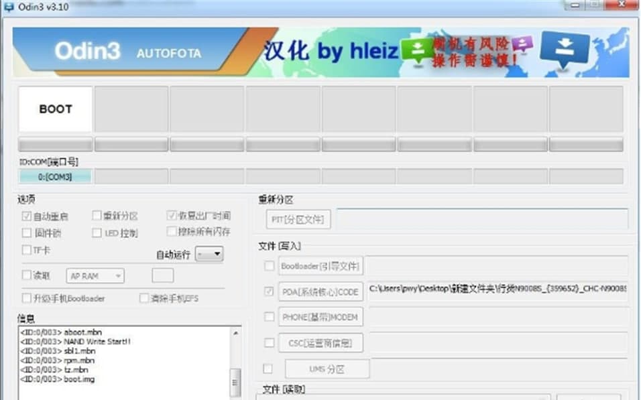Click the blue download speech bubble icon in the banner
The height and width of the screenshot is (400, 641).
point(565,48)
